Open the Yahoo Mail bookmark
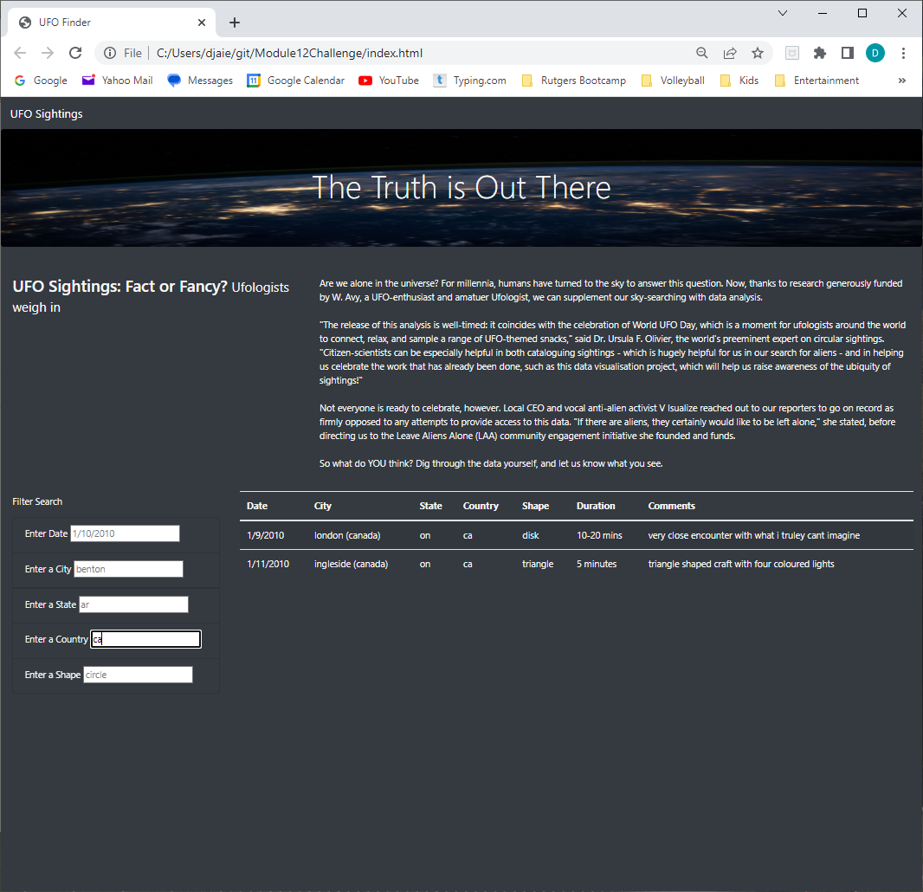Image resolution: width=923 pixels, height=892 pixels. pyautogui.click(x=117, y=81)
